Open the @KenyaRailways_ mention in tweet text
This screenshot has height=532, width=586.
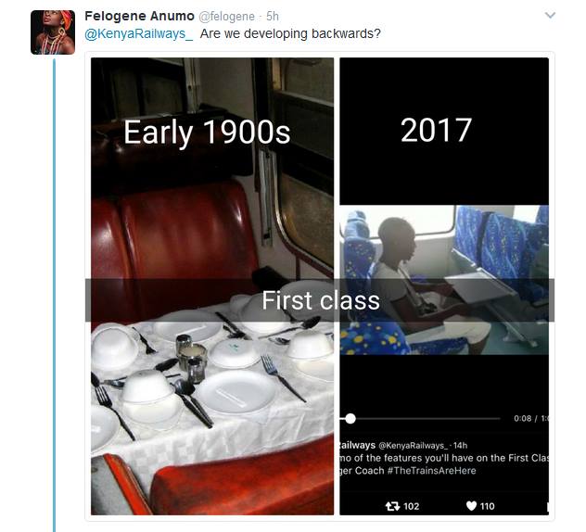click(139, 34)
